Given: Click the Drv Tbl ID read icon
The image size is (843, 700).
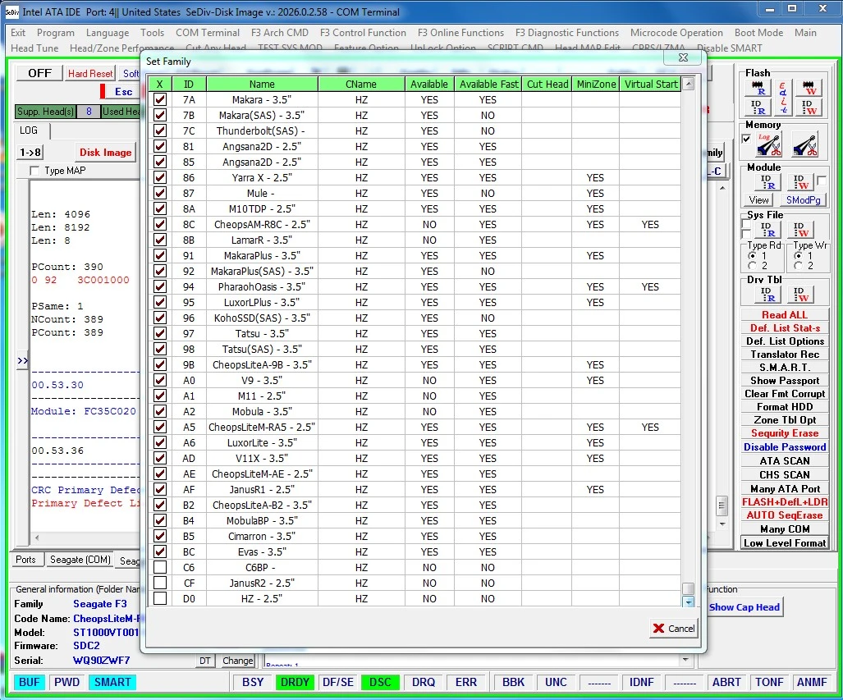Looking at the screenshot, I should click(767, 294).
